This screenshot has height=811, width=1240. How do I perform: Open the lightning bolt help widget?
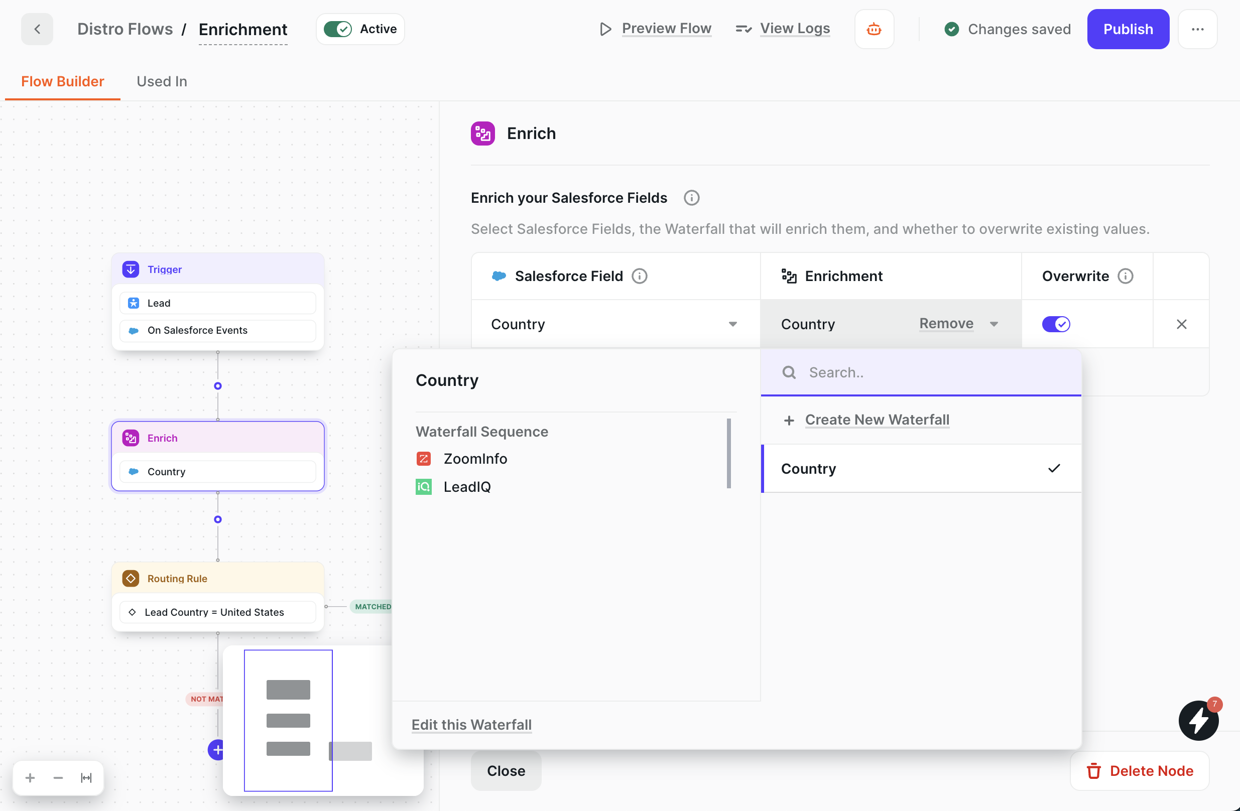click(x=1198, y=721)
